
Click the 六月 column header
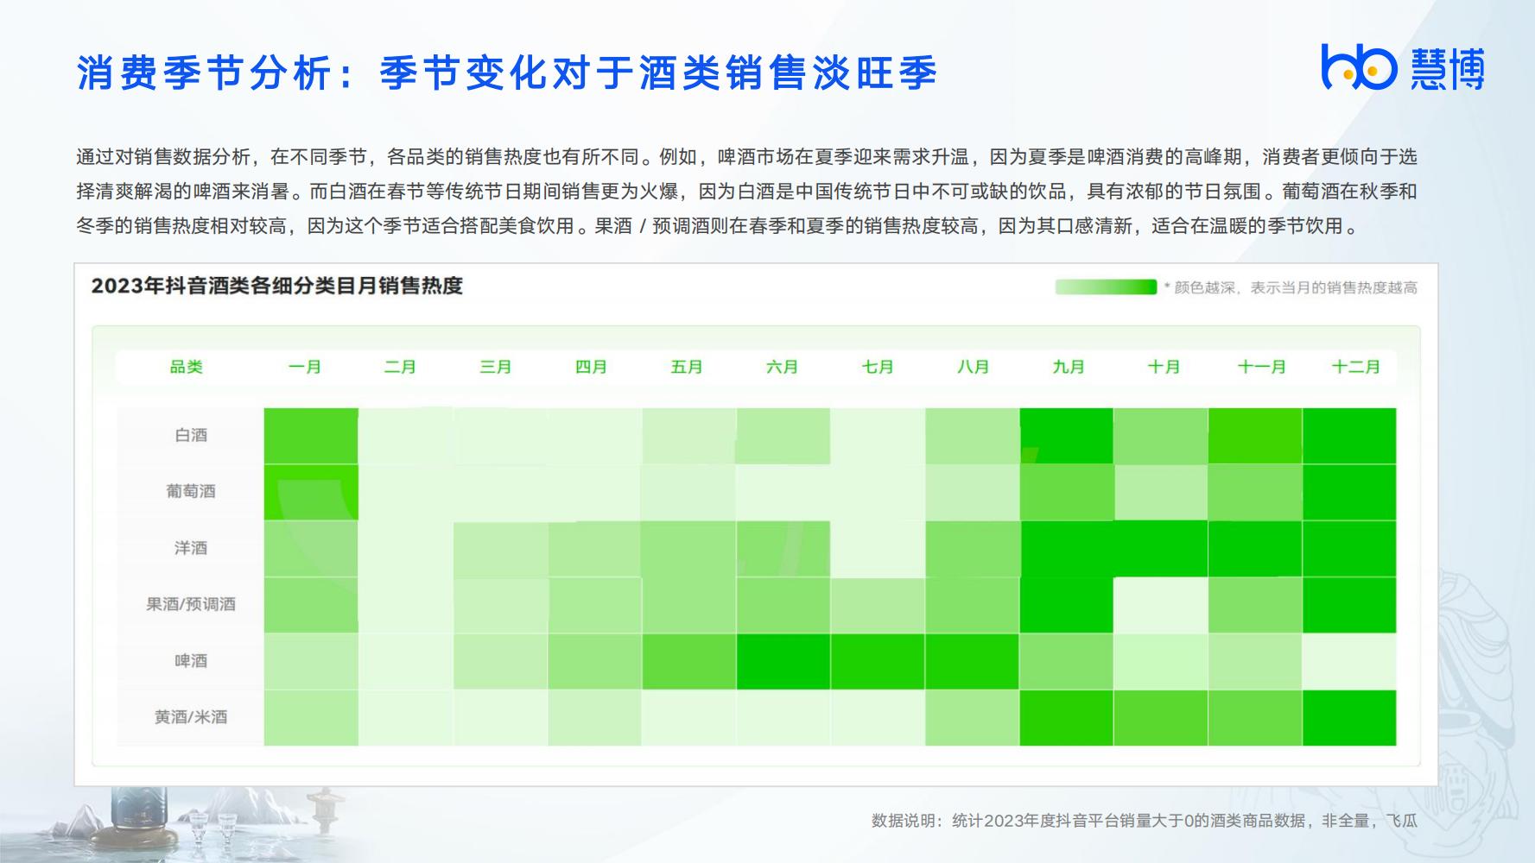point(782,367)
